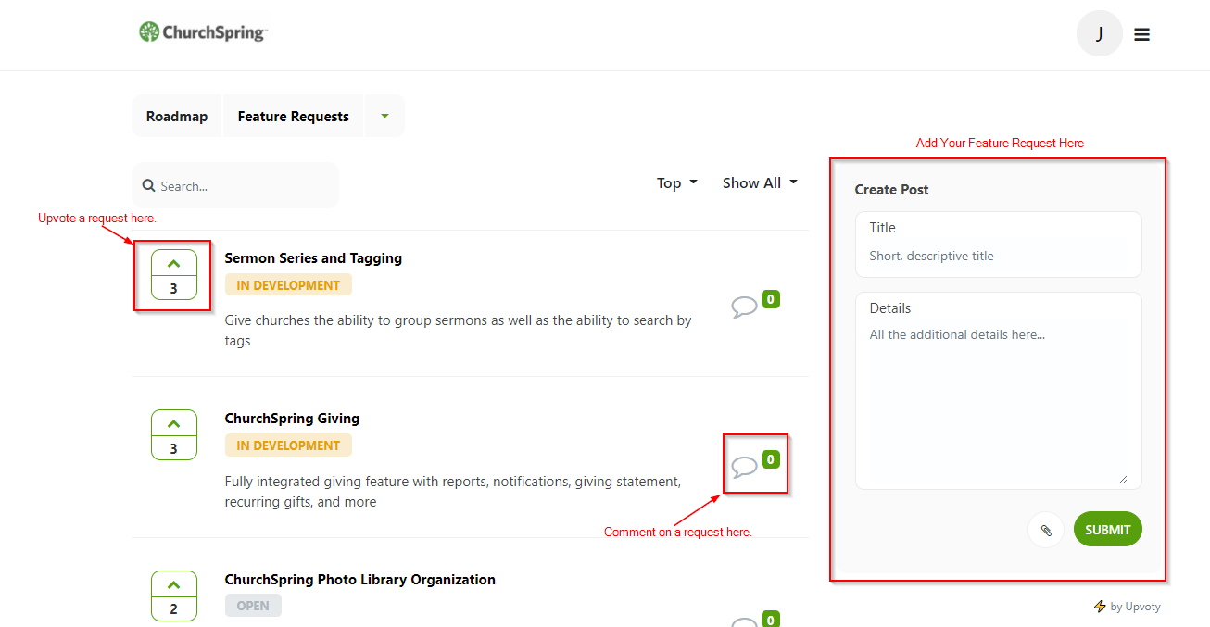
Task: Upvote ChurchSpring Photo Library Organization
Action: [x=174, y=596]
